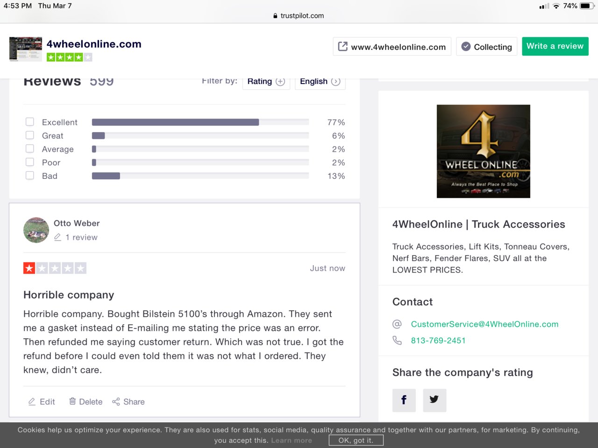Check the Bad rating filter

point(30,175)
